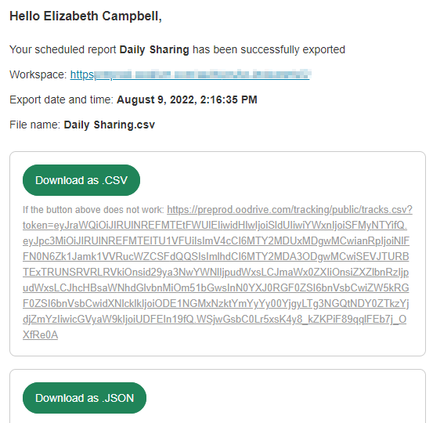This screenshot has width=433, height=423.
Task: Click the link line starting with F0ZSI6bnVsbCwidXNlck
Action: 216,304
